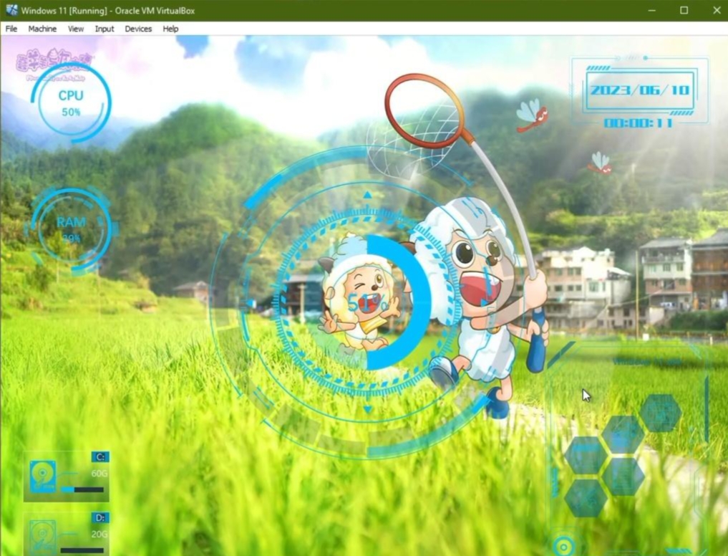This screenshot has height=556, width=728.
Task: Toggle the 00:00:11 timer widget
Action: [640, 123]
